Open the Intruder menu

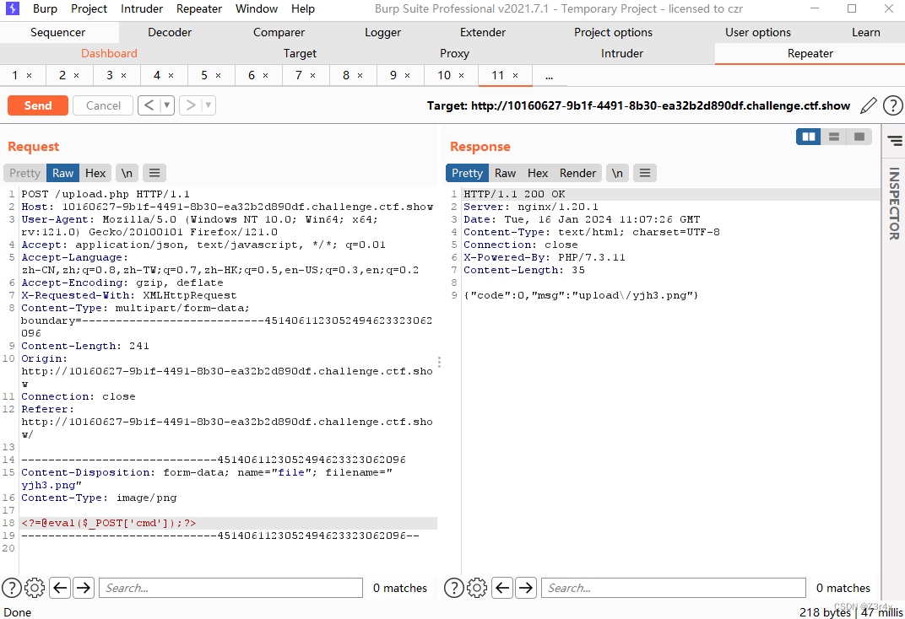[x=142, y=8]
